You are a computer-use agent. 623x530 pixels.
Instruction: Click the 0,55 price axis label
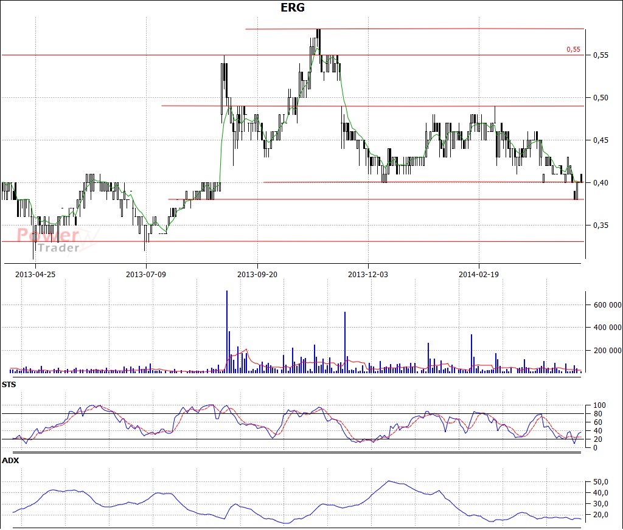(600, 55)
